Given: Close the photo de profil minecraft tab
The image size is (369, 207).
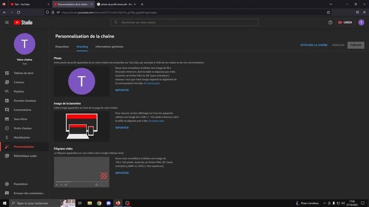Looking at the screenshot, I should [135, 4].
